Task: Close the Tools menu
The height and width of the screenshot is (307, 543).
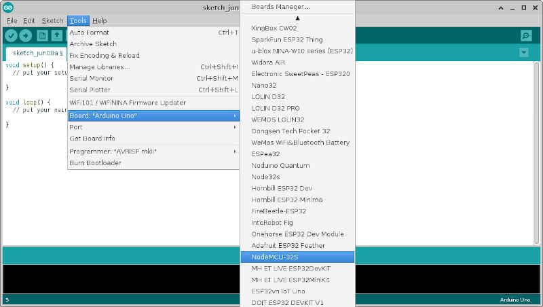Action: [78, 21]
